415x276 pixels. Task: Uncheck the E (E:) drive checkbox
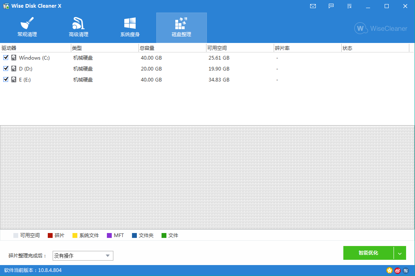6,79
